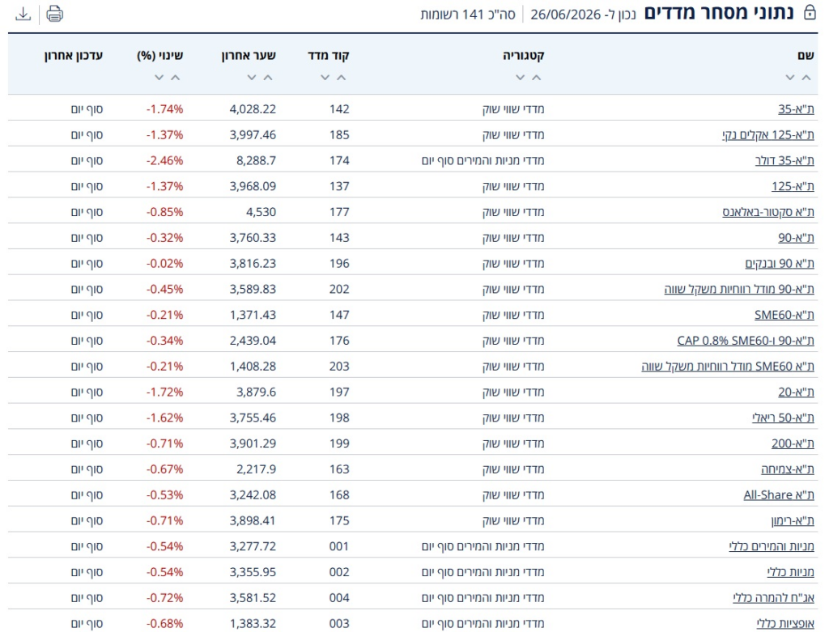Open the ת"א-35 index link
The image size is (829, 632).
[x=796, y=109]
